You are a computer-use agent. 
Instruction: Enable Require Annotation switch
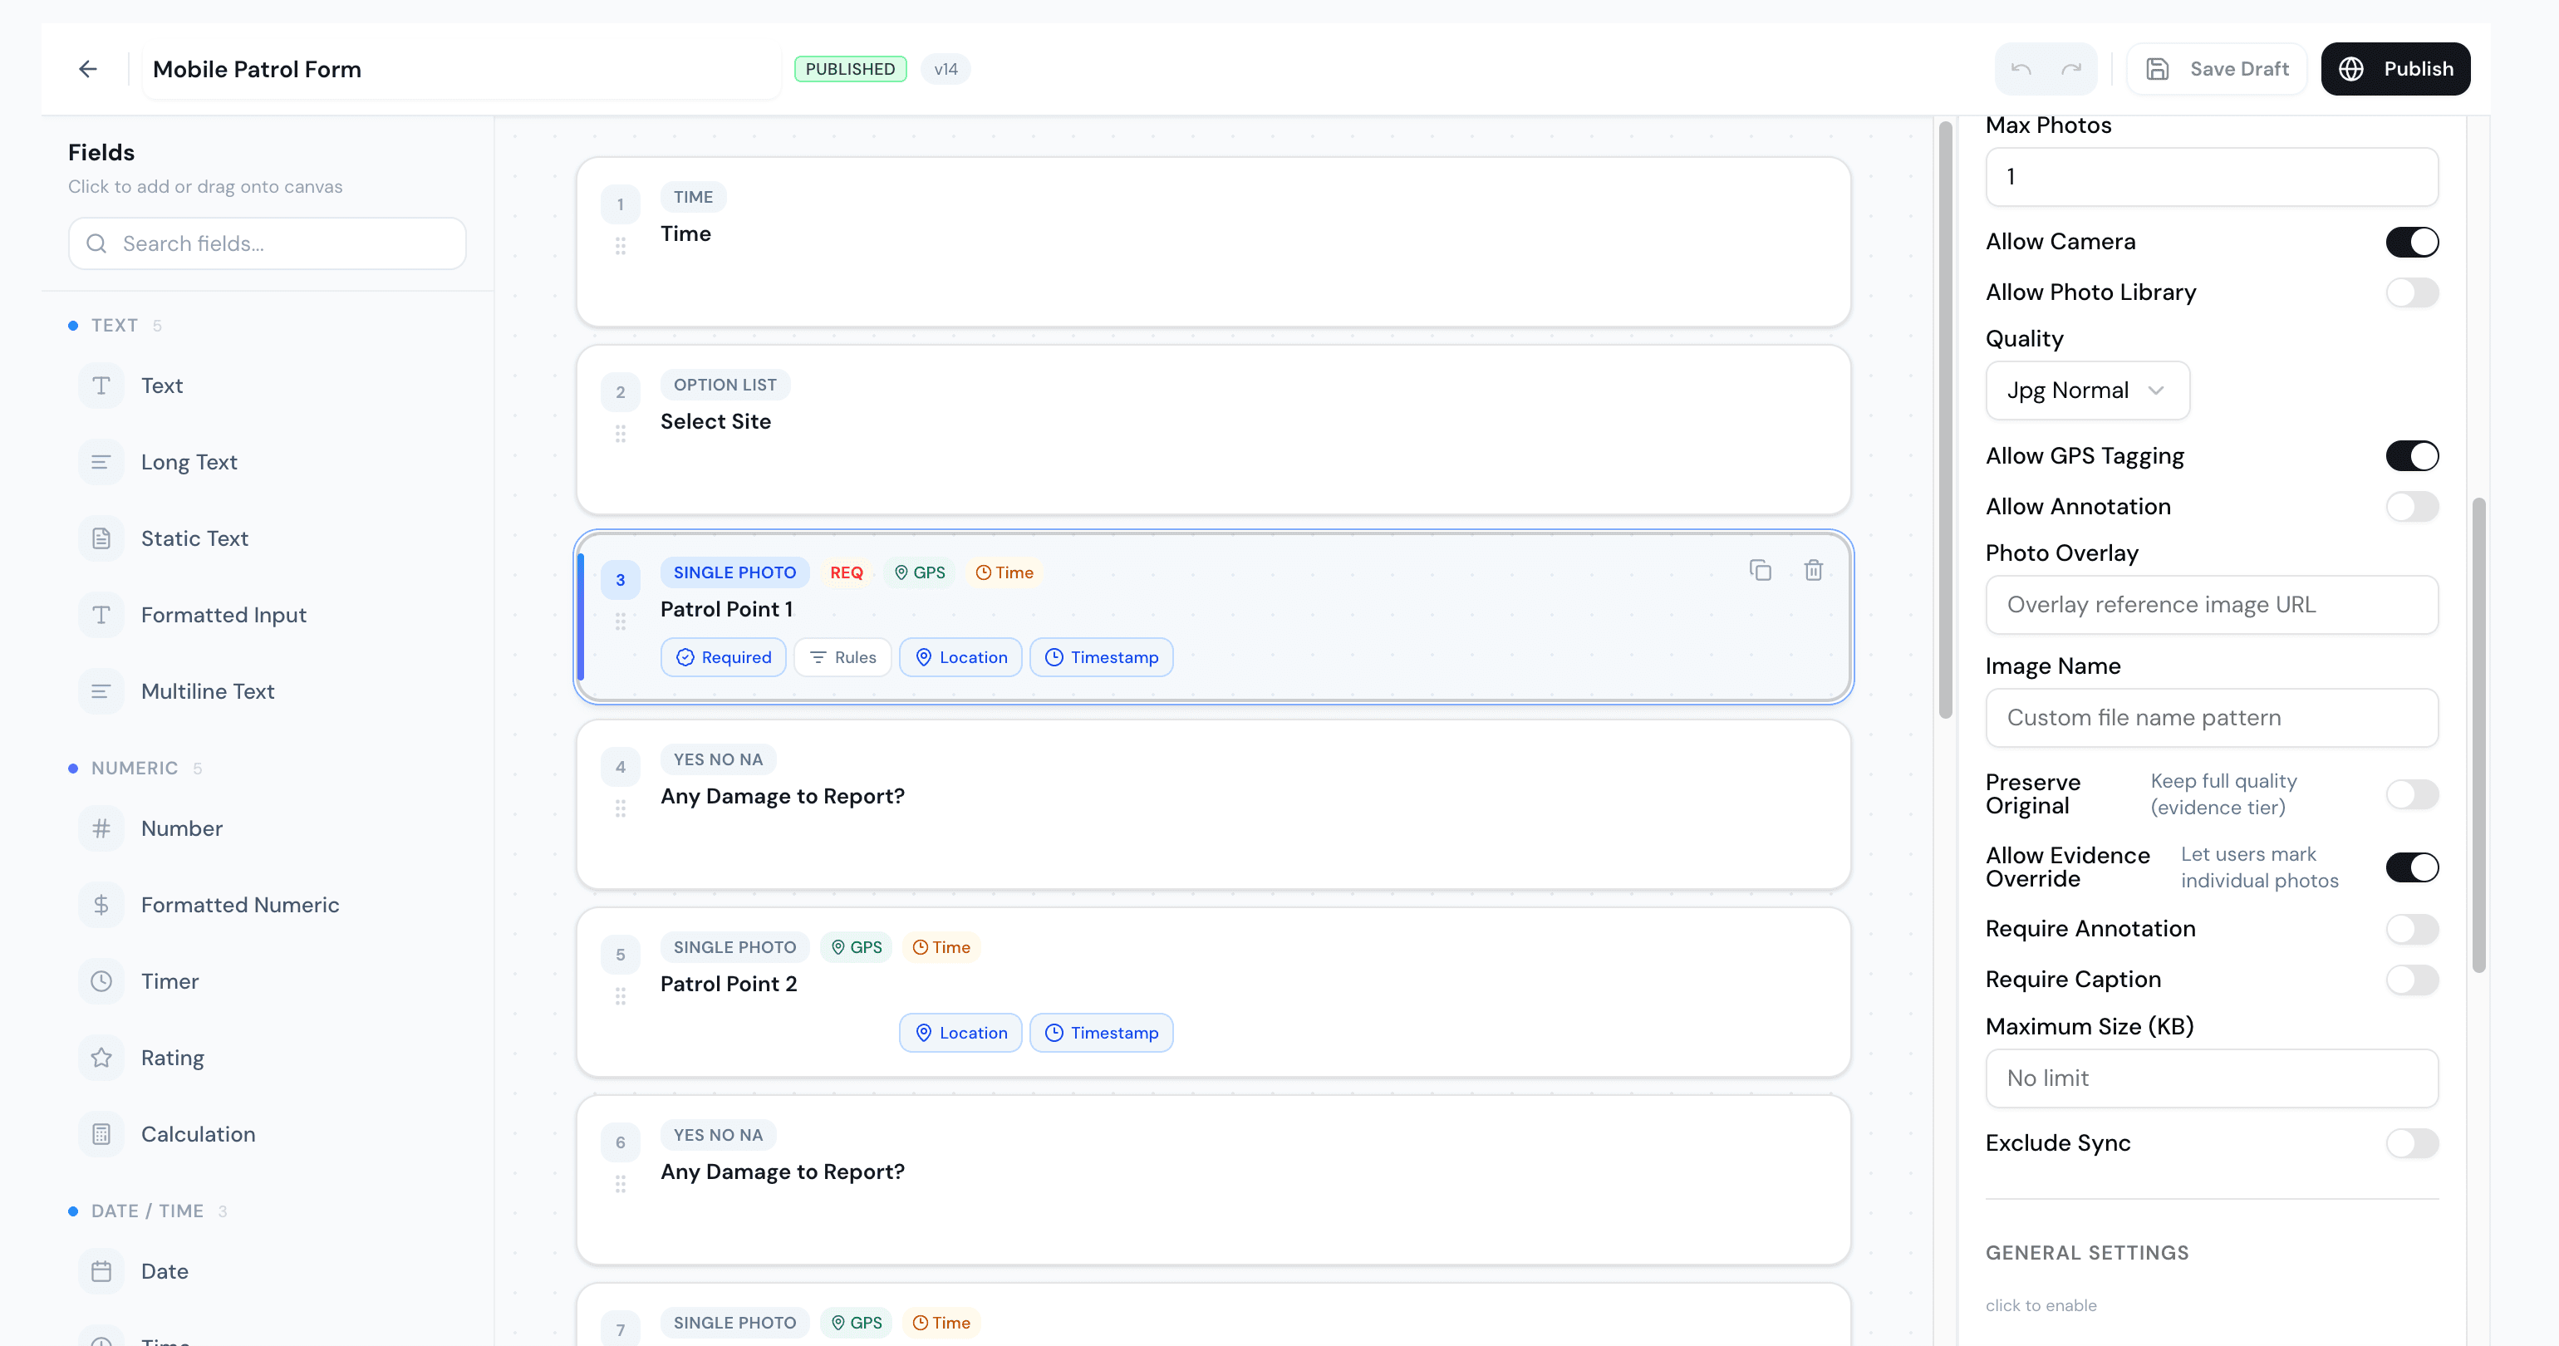(2412, 929)
